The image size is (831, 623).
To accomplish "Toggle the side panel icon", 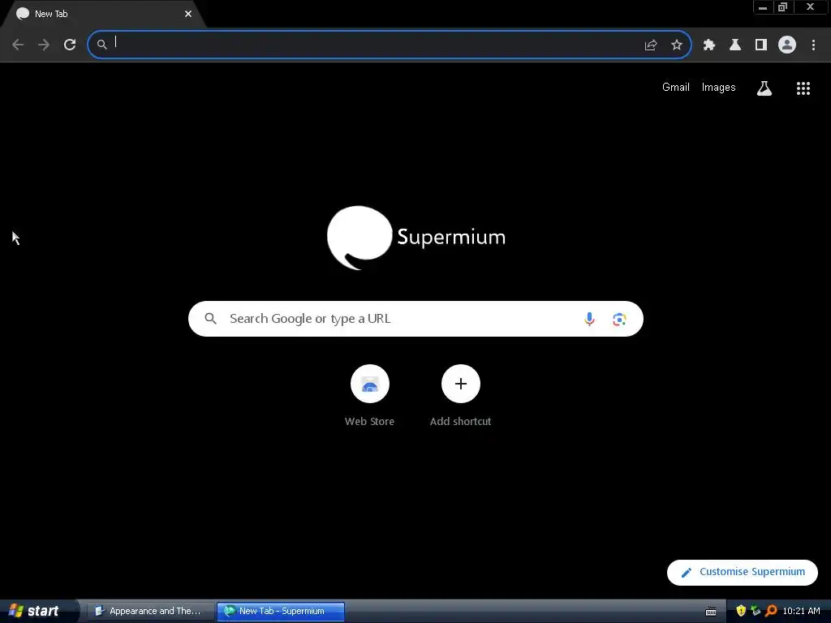I will 761,45.
